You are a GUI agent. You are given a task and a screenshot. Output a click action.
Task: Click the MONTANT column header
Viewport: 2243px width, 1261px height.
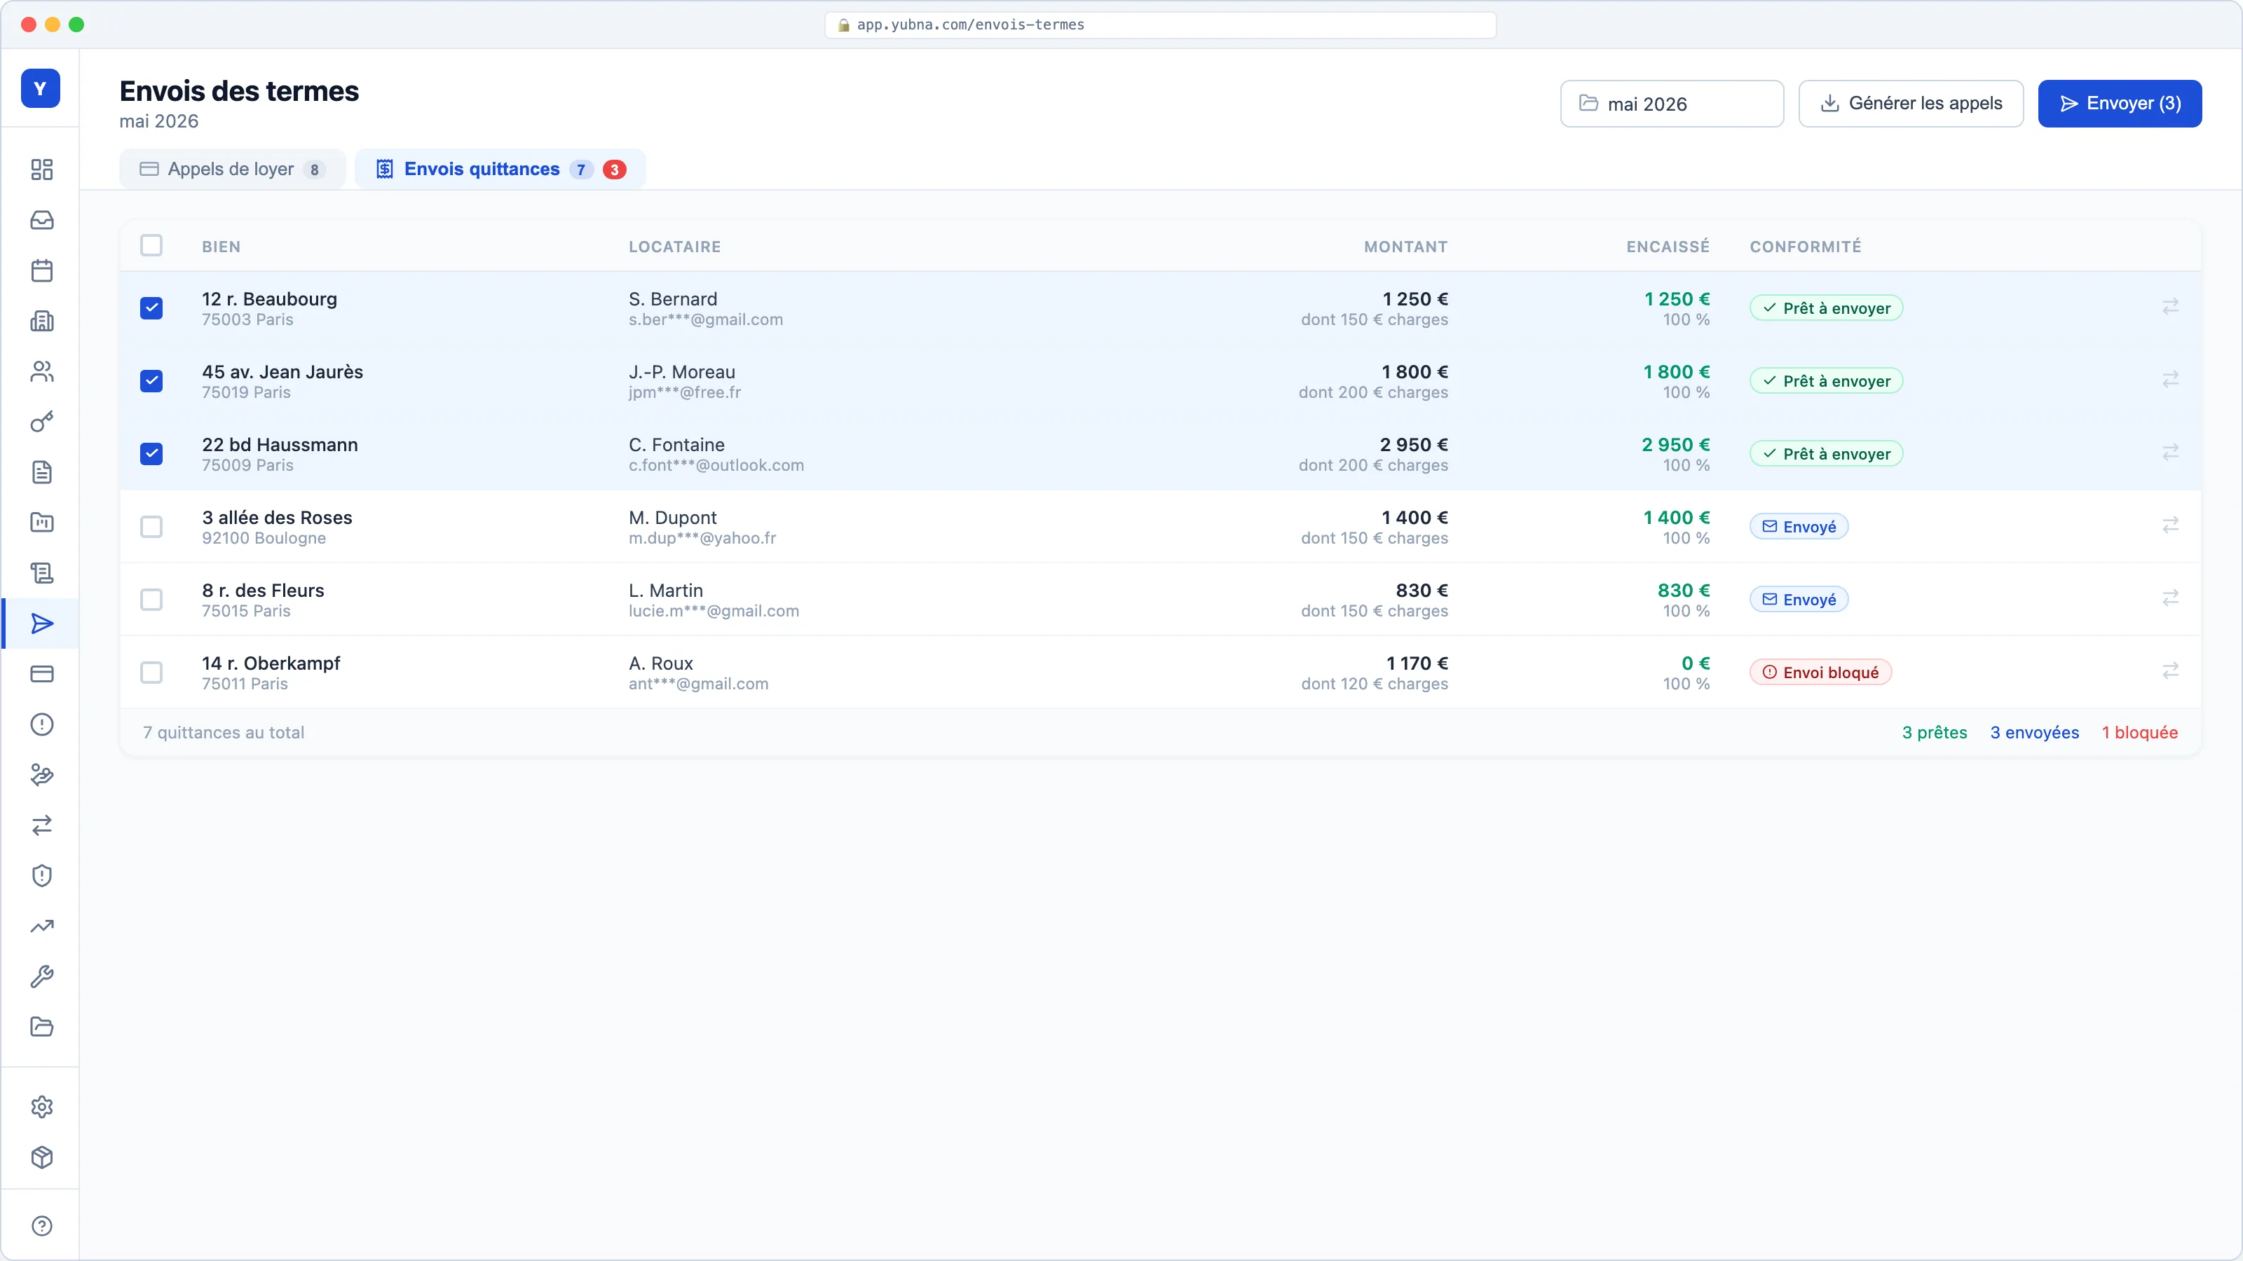pyautogui.click(x=1406, y=247)
